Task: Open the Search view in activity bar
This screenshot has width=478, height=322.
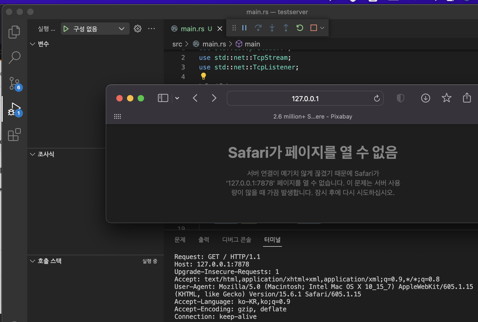Action: tap(14, 57)
